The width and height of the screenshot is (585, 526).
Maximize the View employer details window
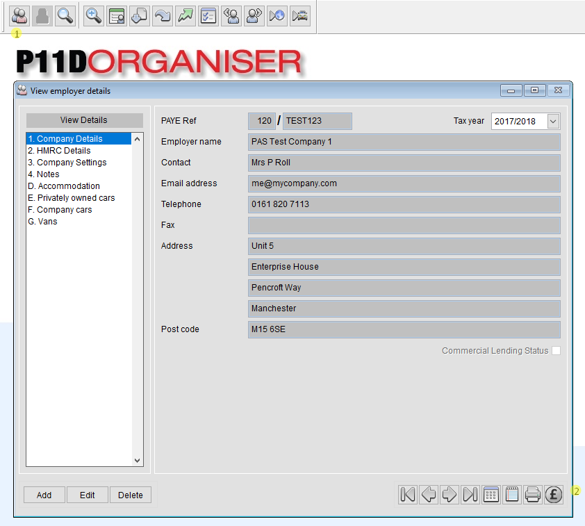pos(535,90)
